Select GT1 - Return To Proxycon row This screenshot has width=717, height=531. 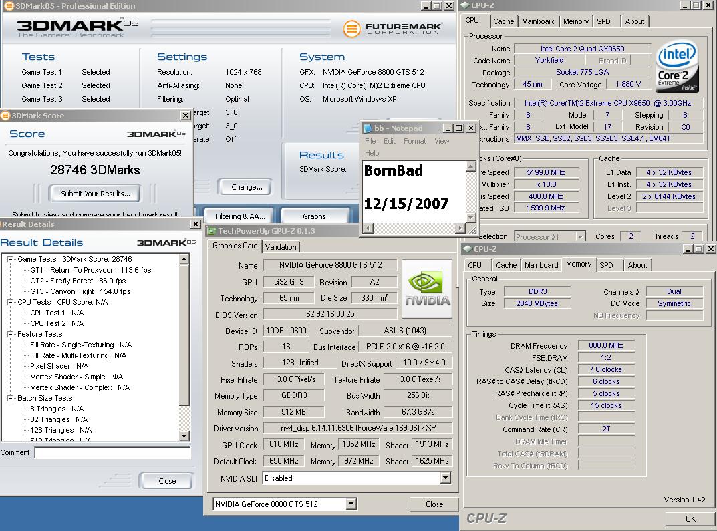tap(90, 270)
